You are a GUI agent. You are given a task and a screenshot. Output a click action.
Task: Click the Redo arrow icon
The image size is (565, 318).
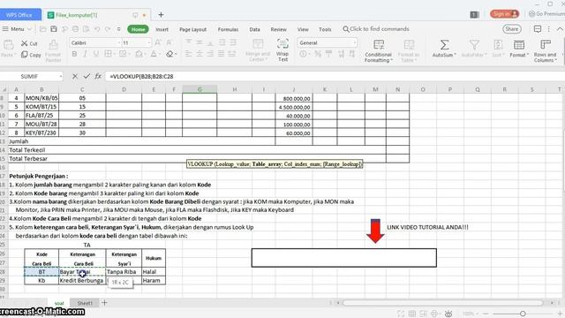108,29
